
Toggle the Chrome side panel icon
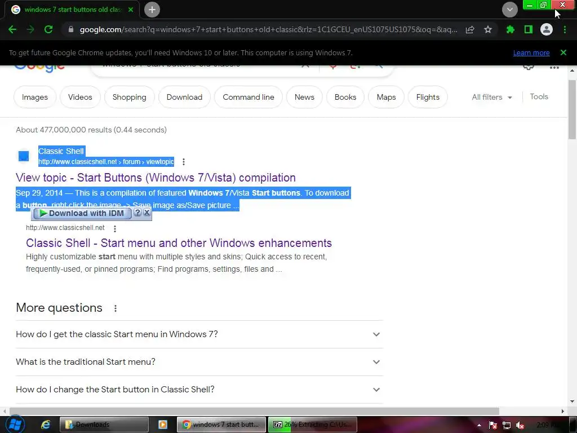pos(529,29)
